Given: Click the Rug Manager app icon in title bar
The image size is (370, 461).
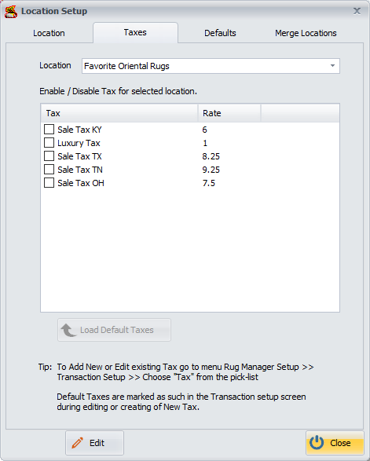Looking at the screenshot, I should pos(11,12).
